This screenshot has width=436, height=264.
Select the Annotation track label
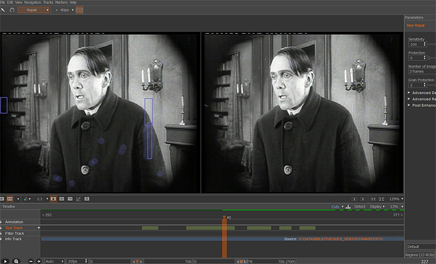14,222
